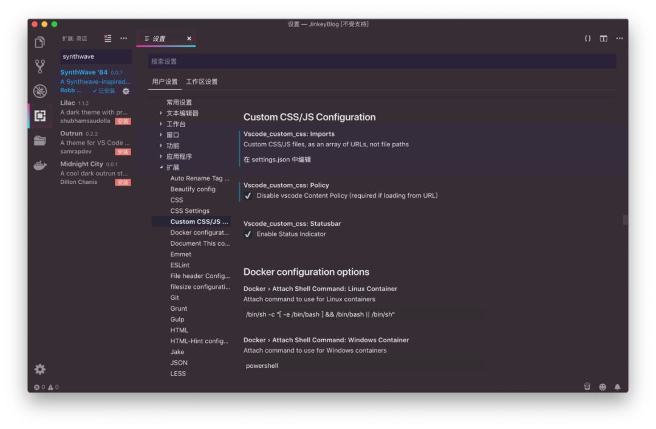
Task: Open editor more actions ellipsis
Action: click(x=619, y=38)
